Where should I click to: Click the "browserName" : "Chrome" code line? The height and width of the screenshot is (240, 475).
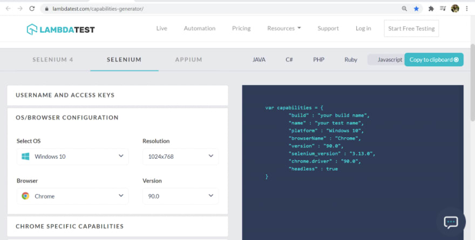[324, 138]
